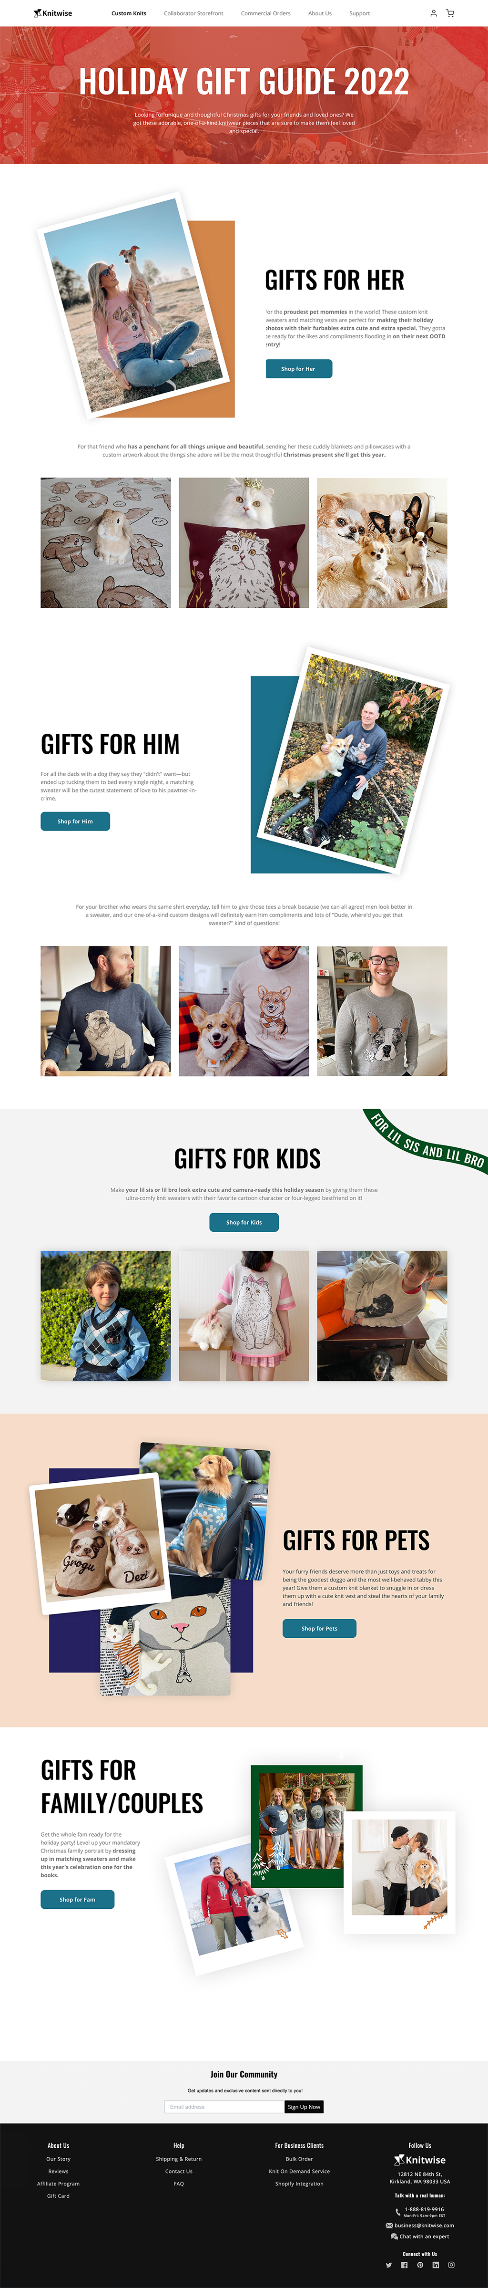Open Commercial Orders in navigation

(x=265, y=13)
